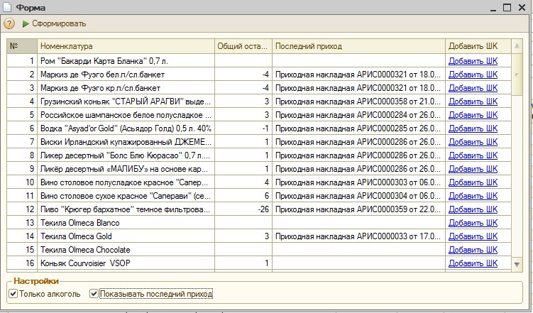Sort by the Номенклатура column header
The width and height of the screenshot is (533, 313).
[126, 46]
